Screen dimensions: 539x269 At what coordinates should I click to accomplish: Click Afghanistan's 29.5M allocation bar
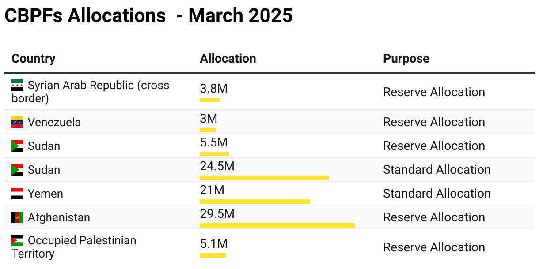277,225
